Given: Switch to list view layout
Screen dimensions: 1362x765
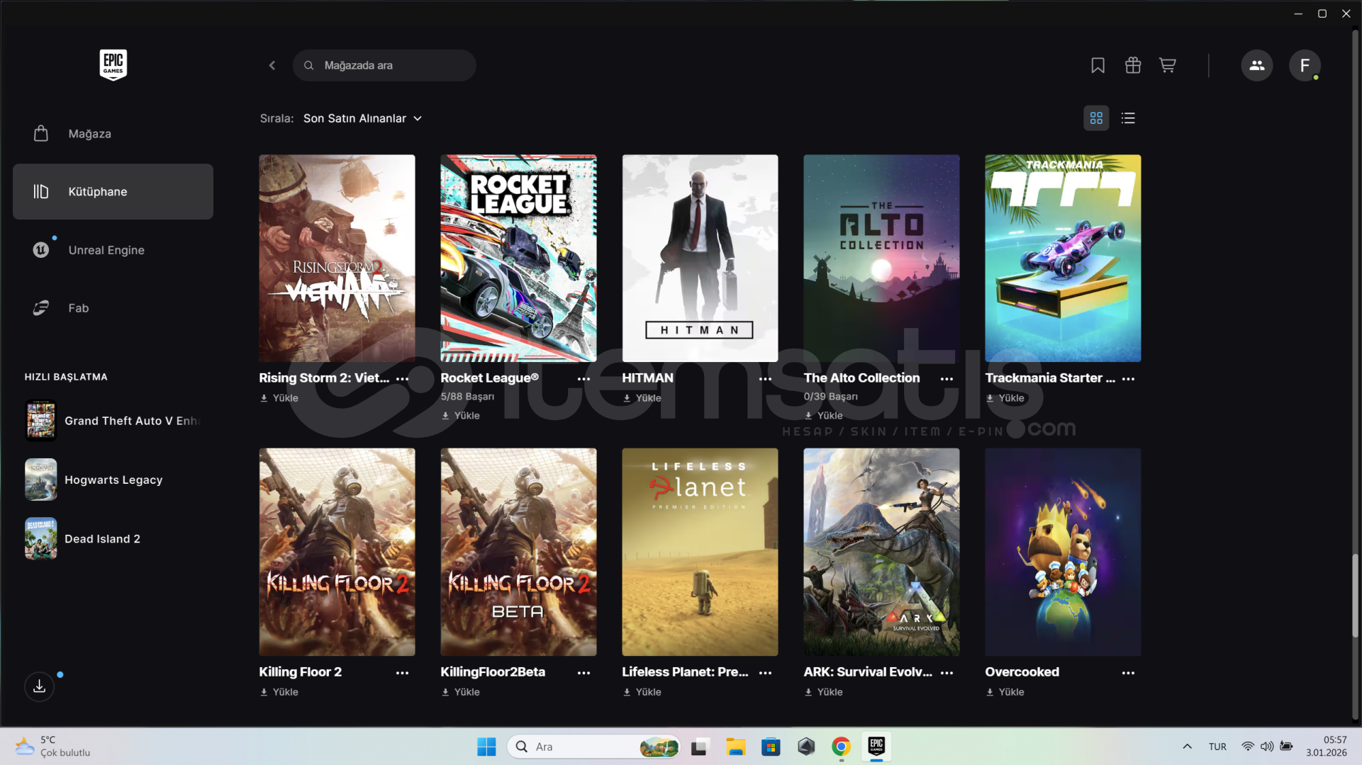Looking at the screenshot, I should (1128, 118).
